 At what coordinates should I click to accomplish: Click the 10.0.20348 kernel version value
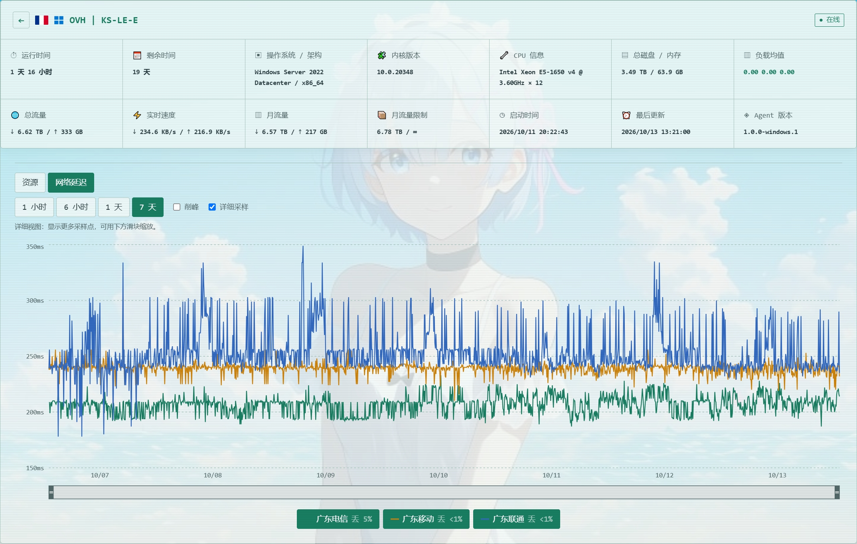click(x=395, y=72)
